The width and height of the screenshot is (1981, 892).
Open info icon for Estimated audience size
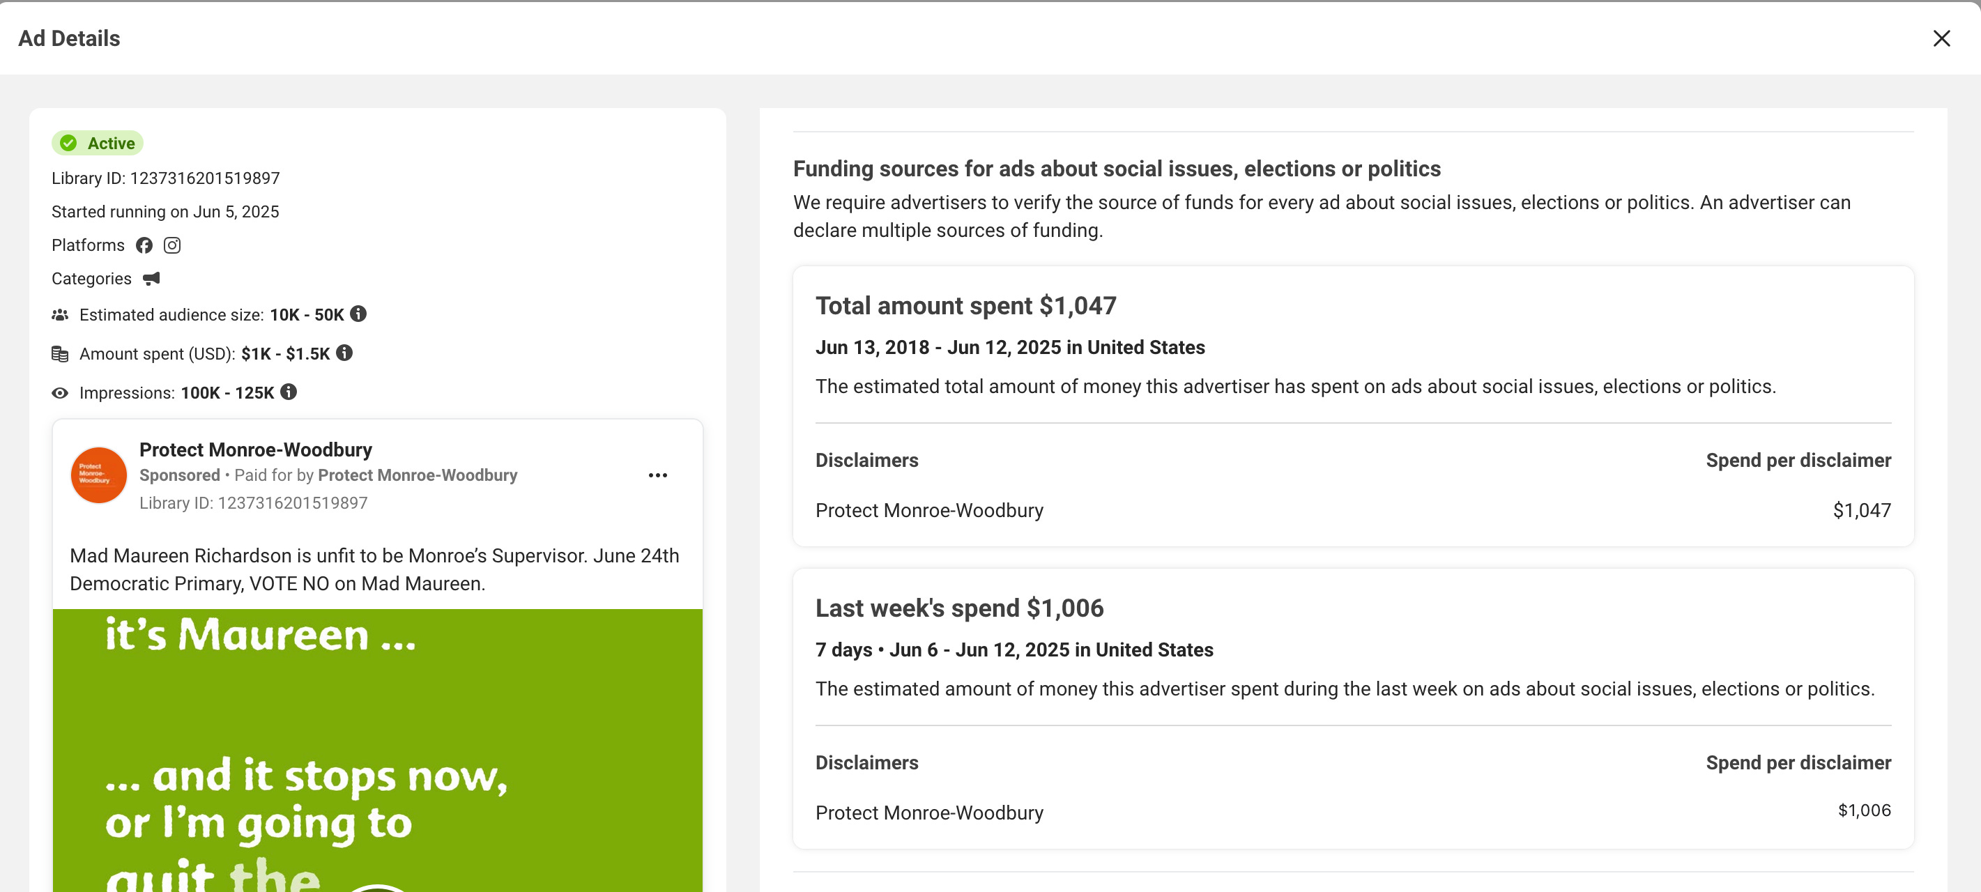click(358, 314)
